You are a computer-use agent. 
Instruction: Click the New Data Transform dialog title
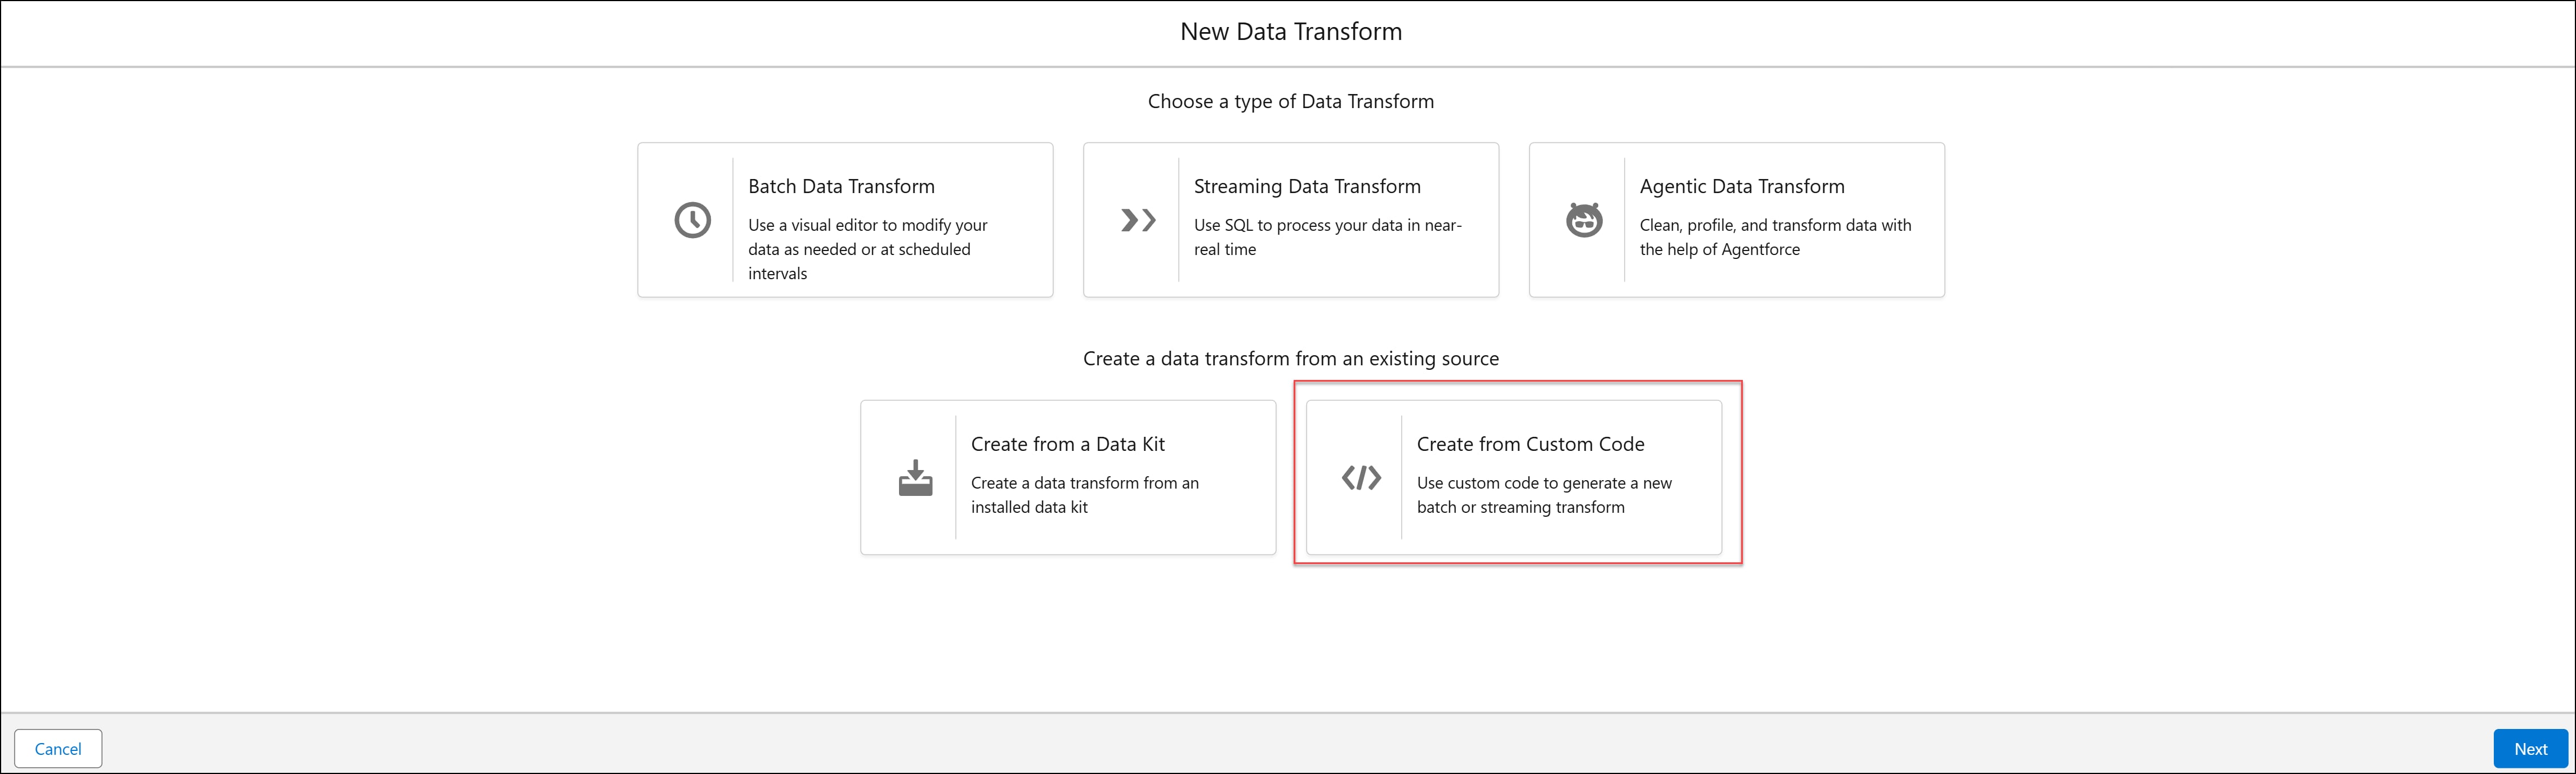[1290, 31]
